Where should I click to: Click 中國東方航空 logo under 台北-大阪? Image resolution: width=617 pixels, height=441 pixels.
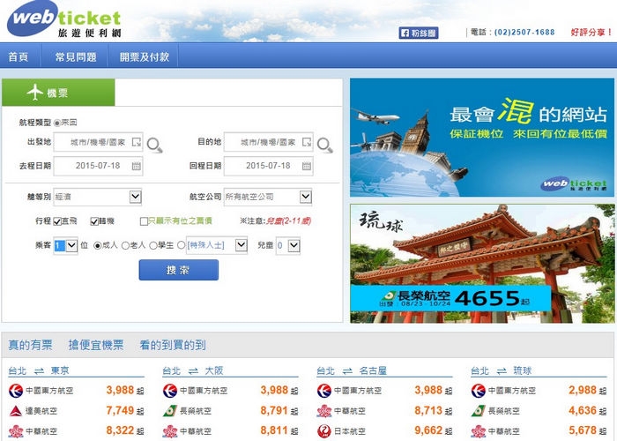[170, 391]
